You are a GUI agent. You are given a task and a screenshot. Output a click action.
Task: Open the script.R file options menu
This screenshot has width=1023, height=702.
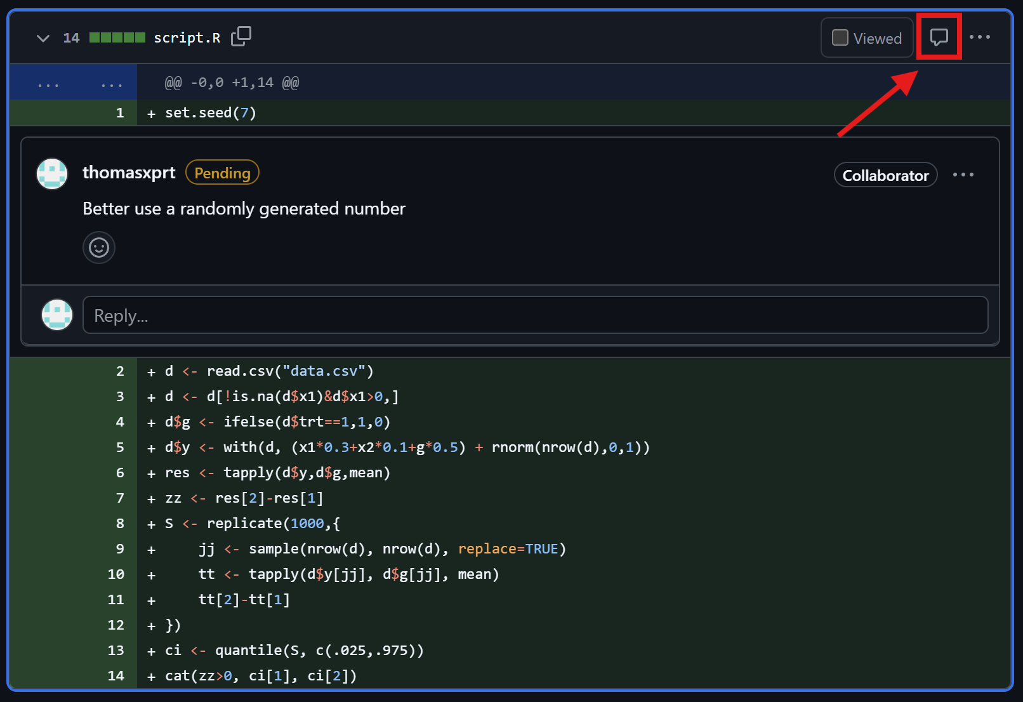tap(979, 37)
